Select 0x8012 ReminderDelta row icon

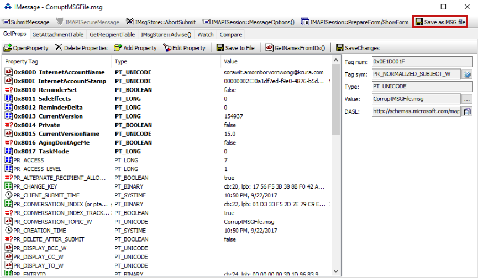pyautogui.click(x=8, y=108)
